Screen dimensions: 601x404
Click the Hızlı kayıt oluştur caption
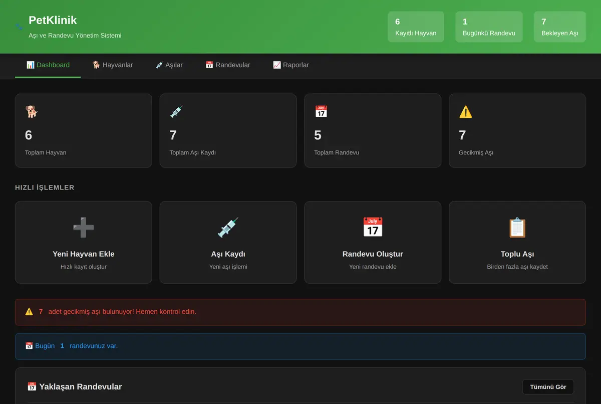click(x=84, y=267)
